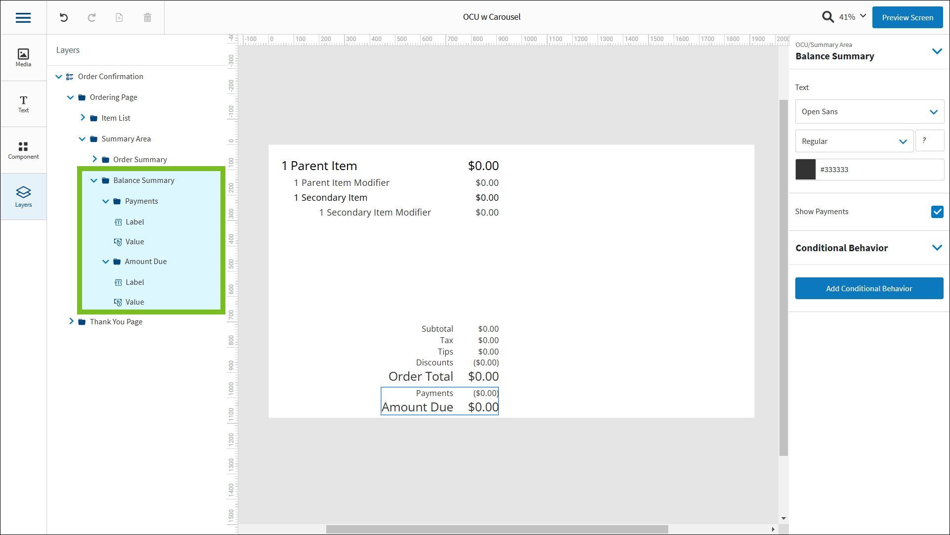Click the Preview Screen button

pyautogui.click(x=907, y=17)
